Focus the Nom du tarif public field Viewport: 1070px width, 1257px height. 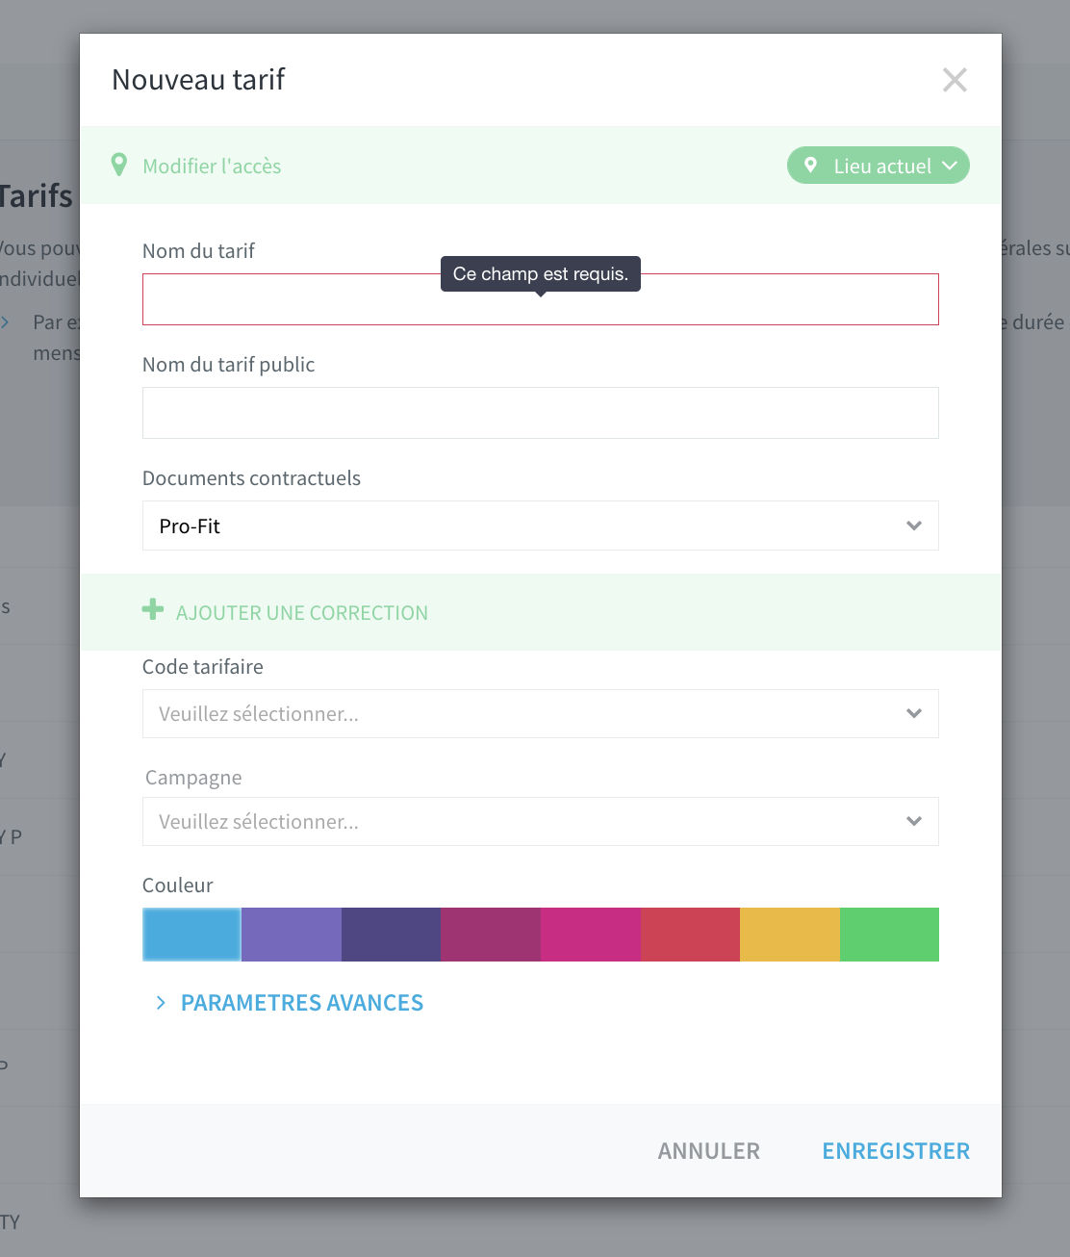[x=541, y=413]
